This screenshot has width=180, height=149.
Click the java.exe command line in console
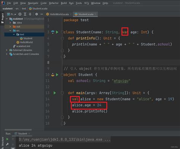click(65, 139)
